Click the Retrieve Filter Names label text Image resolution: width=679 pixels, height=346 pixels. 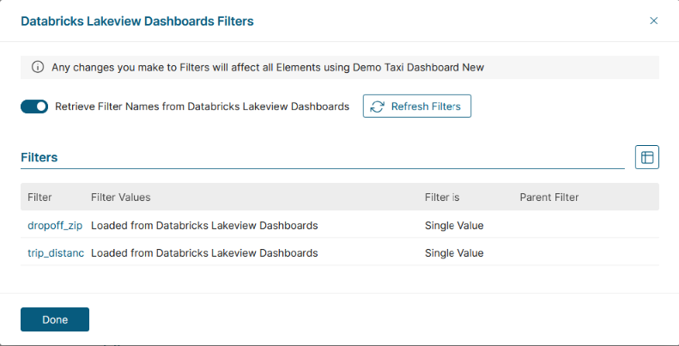click(202, 106)
